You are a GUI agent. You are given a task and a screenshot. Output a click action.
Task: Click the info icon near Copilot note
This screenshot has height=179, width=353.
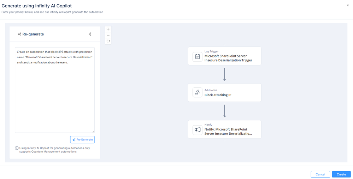tap(17, 148)
